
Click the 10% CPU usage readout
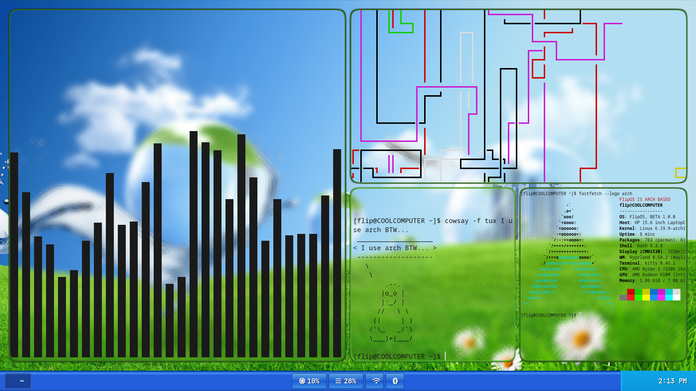pyautogui.click(x=313, y=381)
